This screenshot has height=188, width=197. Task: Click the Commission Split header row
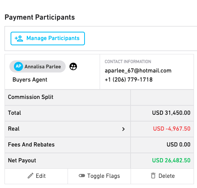click(99, 97)
